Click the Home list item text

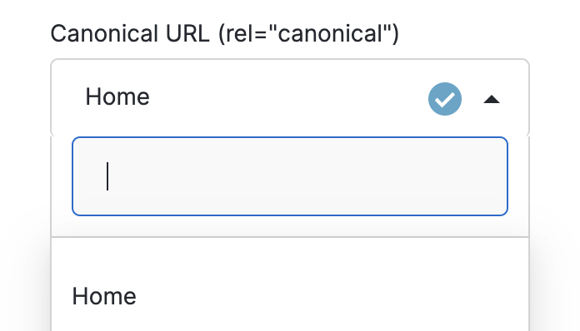(104, 296)
